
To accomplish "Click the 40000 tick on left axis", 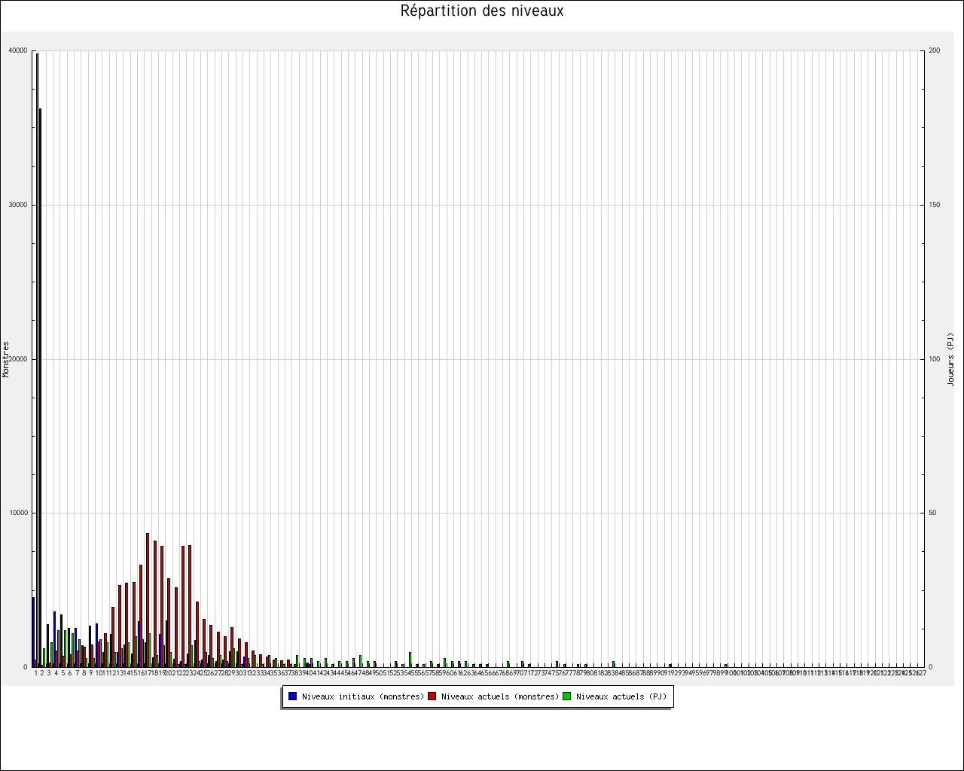I will (x=17, y=51).
